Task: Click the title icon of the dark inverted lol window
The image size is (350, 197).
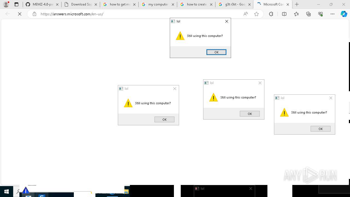Action: pos(197,189)
